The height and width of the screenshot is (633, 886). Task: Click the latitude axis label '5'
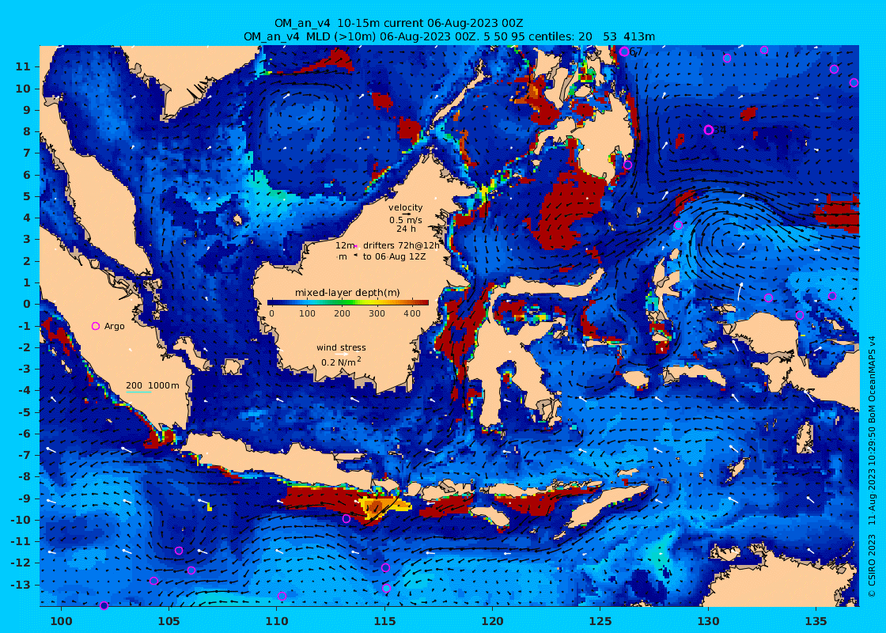tap(26, 196)
